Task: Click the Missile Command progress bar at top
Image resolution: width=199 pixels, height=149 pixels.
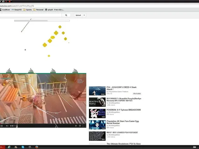Action: 42,21
